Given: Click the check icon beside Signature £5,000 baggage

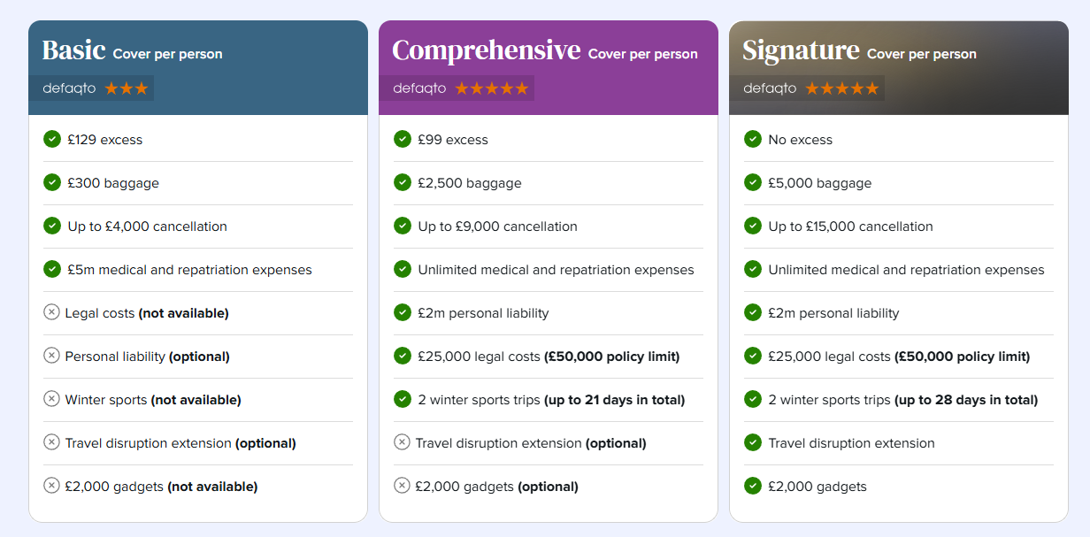Looking at the screenshot, I should tap(753, 182).
